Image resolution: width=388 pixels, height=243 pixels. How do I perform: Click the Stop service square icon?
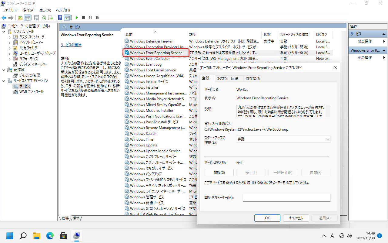click(x=83, y=18)
